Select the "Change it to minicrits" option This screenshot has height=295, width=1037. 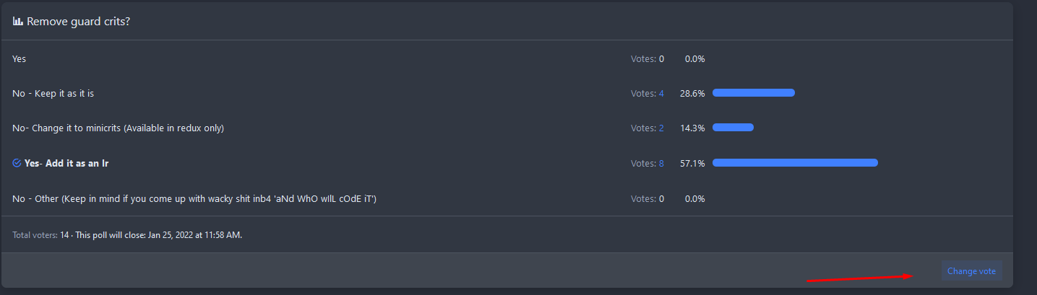click(118, 128)
